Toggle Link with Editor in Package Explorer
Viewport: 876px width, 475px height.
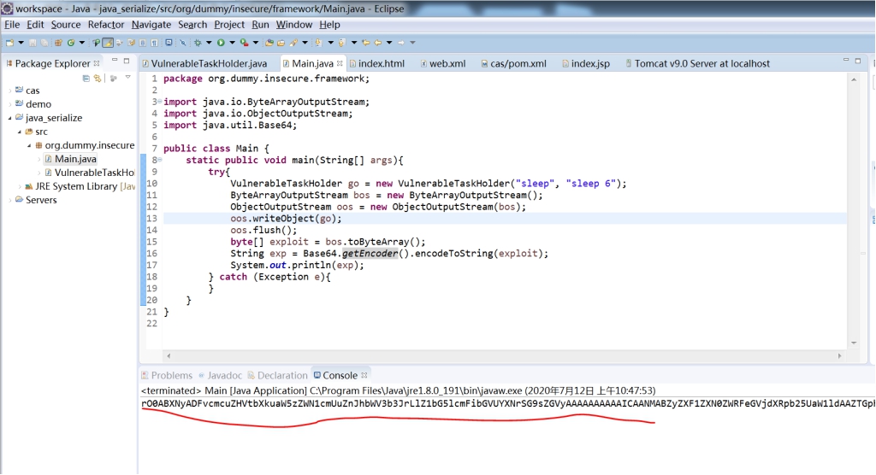(98, 78)
